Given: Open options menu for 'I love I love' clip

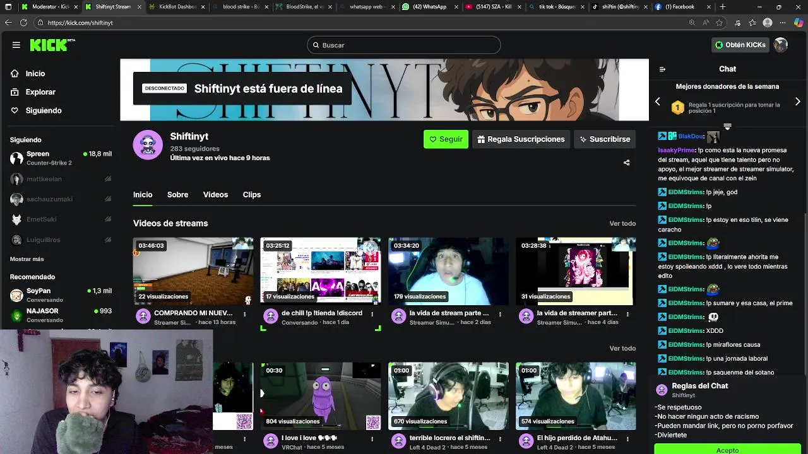Looking at the screenshot, I should point(372,439).
